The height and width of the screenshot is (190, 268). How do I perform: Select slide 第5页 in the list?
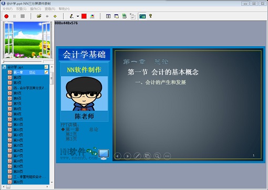(x=17, y=93)
